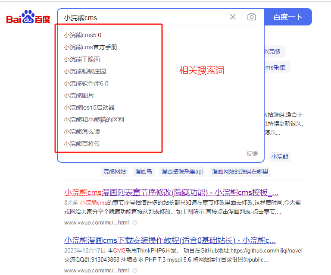Screen dimensions: 331x275
Task: Click the 漫画资源采集api tag
Action: coord(182,171)
